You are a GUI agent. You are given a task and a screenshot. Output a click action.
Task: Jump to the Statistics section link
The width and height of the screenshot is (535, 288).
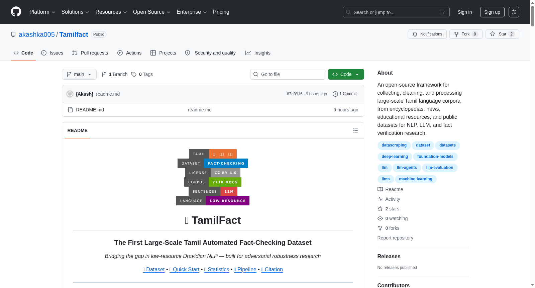pos(217,270)
